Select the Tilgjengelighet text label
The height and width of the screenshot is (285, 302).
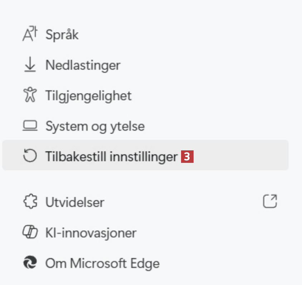click(x=88, y=96)
